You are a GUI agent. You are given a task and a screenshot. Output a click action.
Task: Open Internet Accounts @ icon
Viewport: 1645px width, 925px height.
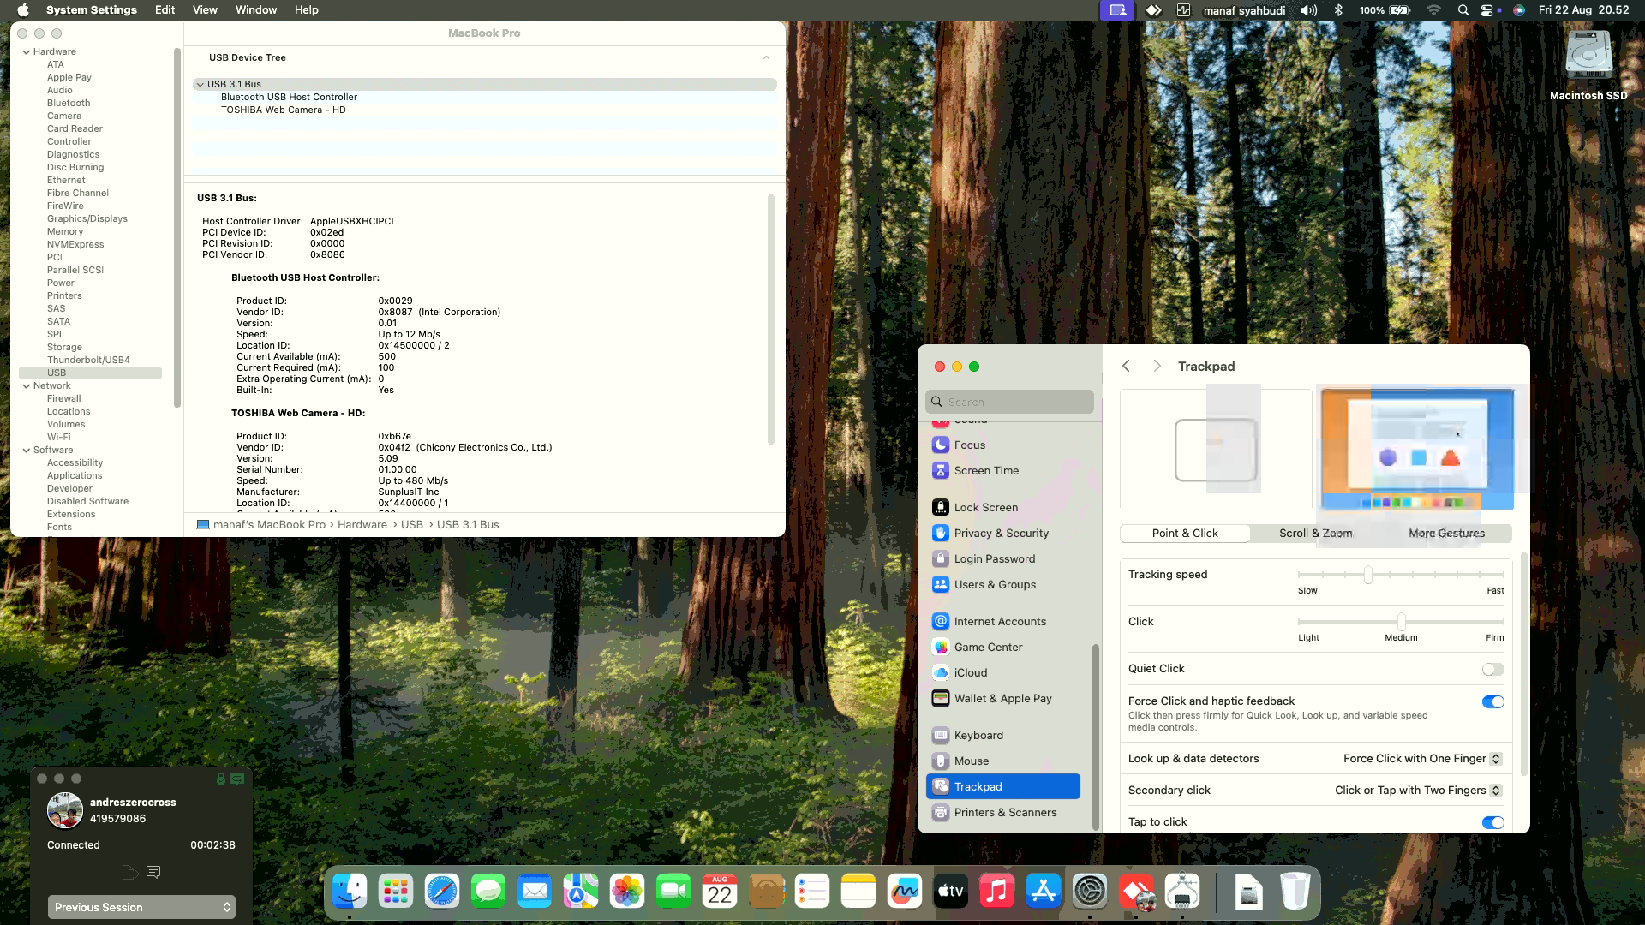940,621
